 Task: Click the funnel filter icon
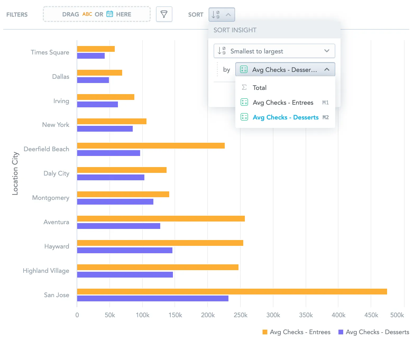tap(164, 14)
